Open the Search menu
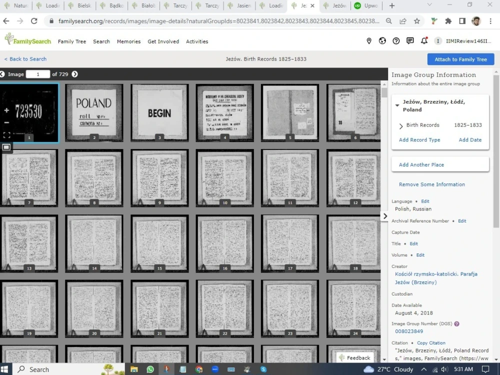The height and width of the screenshot is (375, 500). coord(101,41)
